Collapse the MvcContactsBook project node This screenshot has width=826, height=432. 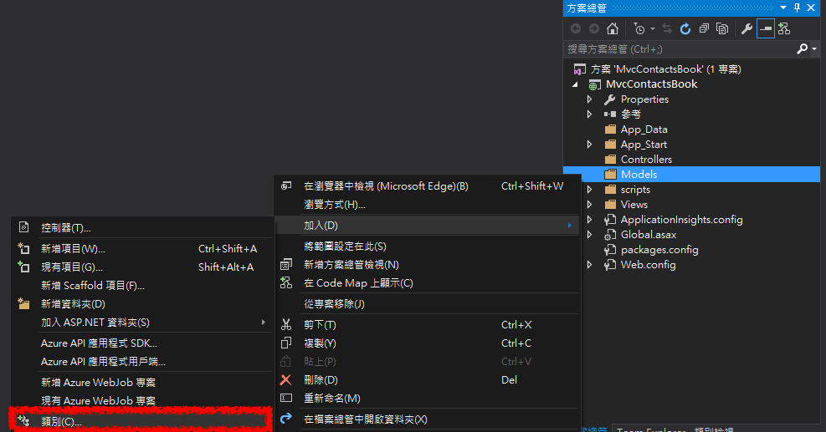(576, 84)
